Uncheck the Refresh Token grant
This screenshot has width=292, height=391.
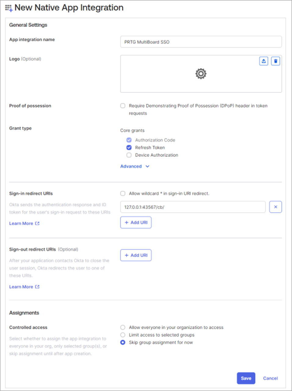coord(129,148)
